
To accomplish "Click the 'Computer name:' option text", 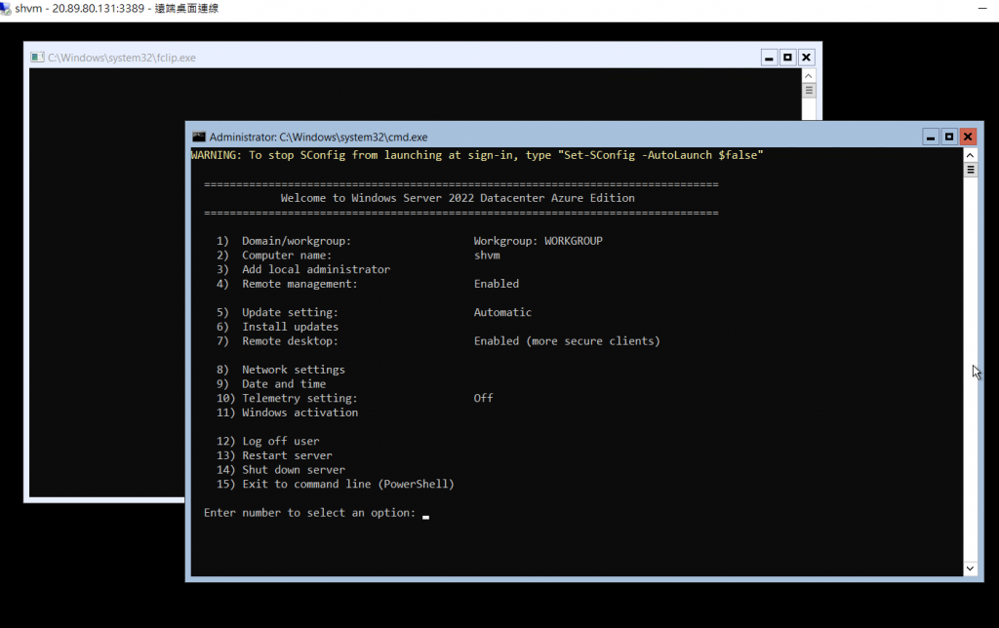I will 287,255.
